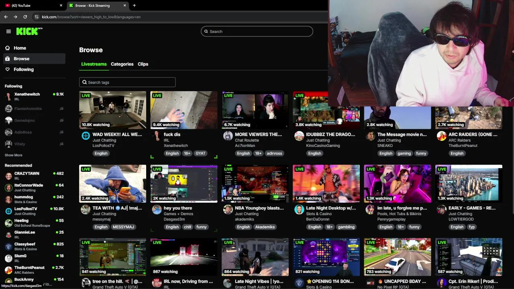514x289 pixels.
Task: Click LOWTIERGOD channel avatar
Action: click(x=442, y=210)
